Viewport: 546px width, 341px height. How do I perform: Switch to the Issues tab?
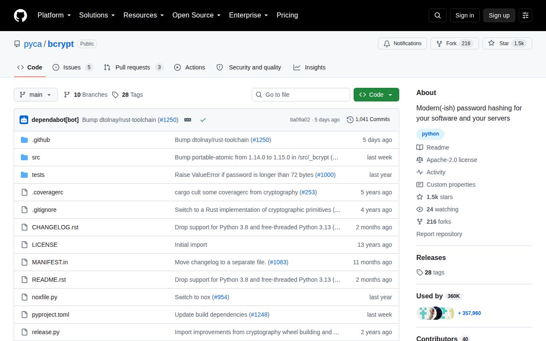coord(73,67)
